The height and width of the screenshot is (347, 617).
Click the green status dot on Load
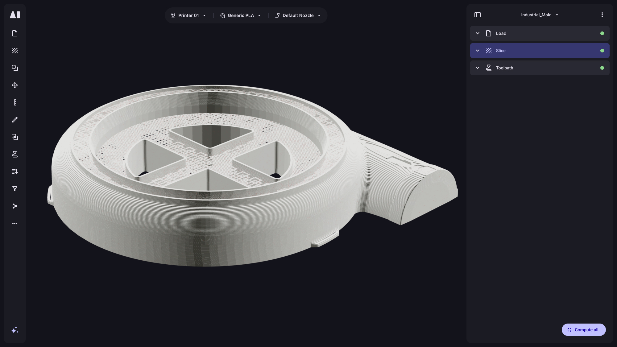pos(602,33)
